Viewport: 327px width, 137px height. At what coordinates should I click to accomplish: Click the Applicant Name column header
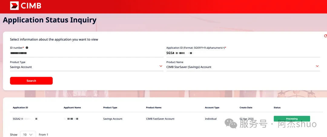click(x=72, y=108)
